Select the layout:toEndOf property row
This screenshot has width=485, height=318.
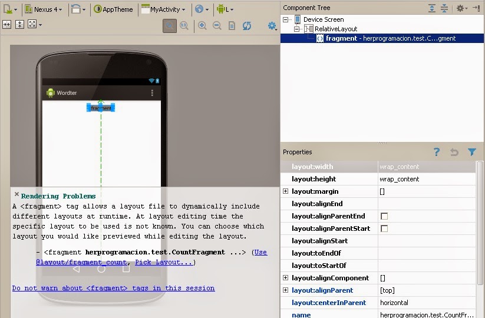(378, 253)
